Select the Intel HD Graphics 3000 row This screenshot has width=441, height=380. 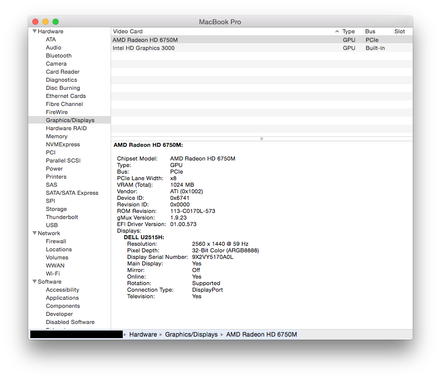coord(262,48)
